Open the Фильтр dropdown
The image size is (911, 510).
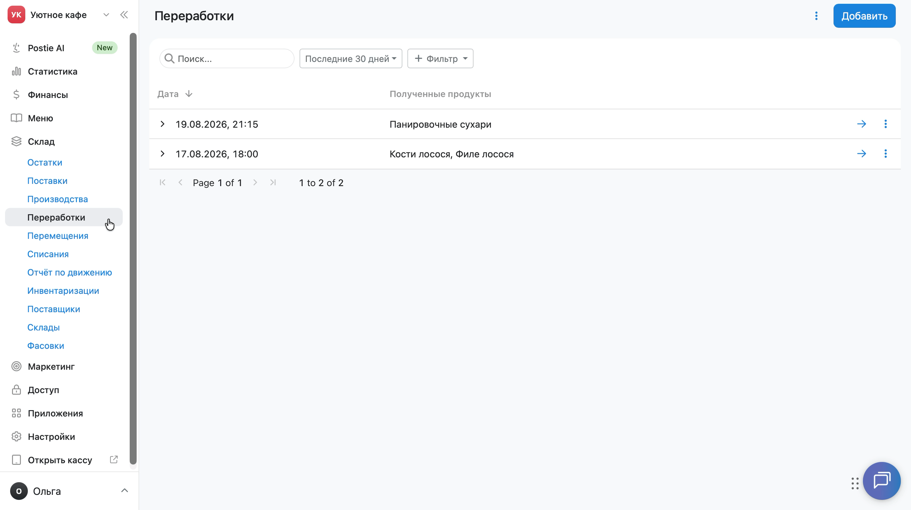coord(440,59)
